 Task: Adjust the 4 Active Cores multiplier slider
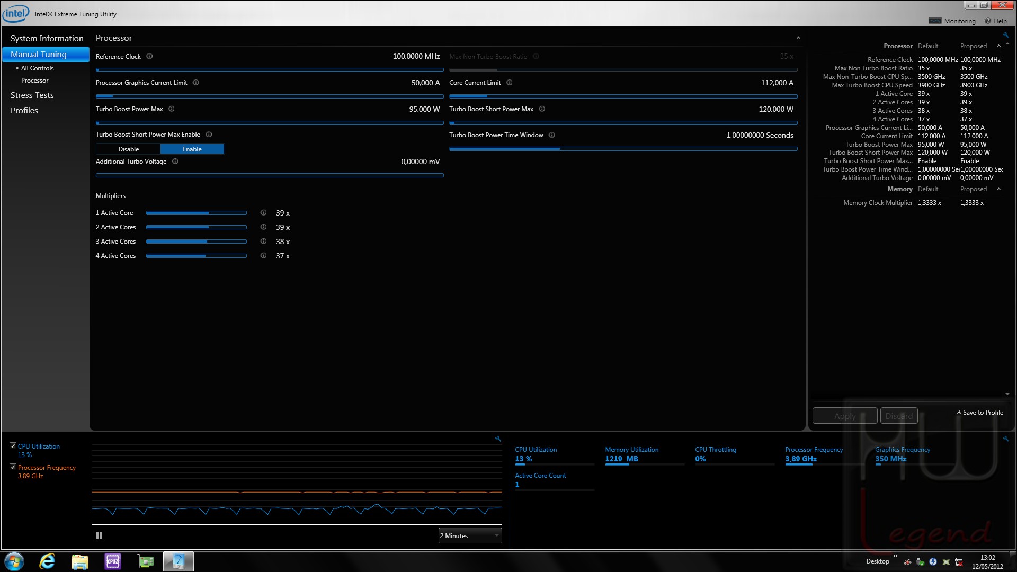pyautogui.click(x=197, y=256)
